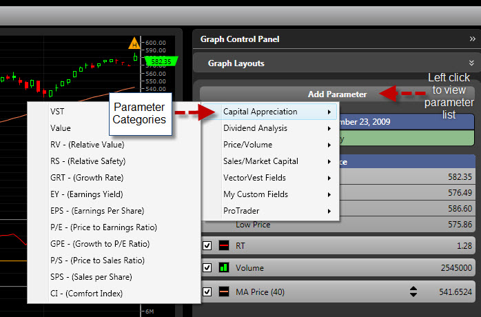This screenshot has height=317, width=481.
Task: Adjust MA Price period with stepper arrows
Action: [413, 292]
